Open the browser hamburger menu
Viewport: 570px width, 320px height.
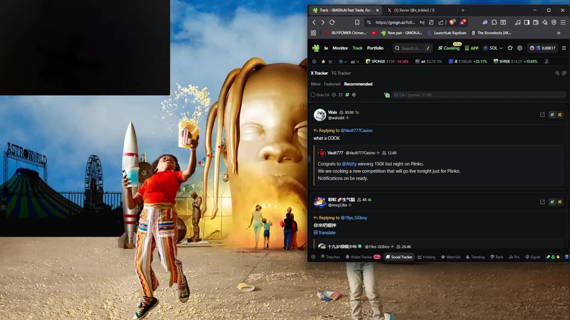click(563, 22)
